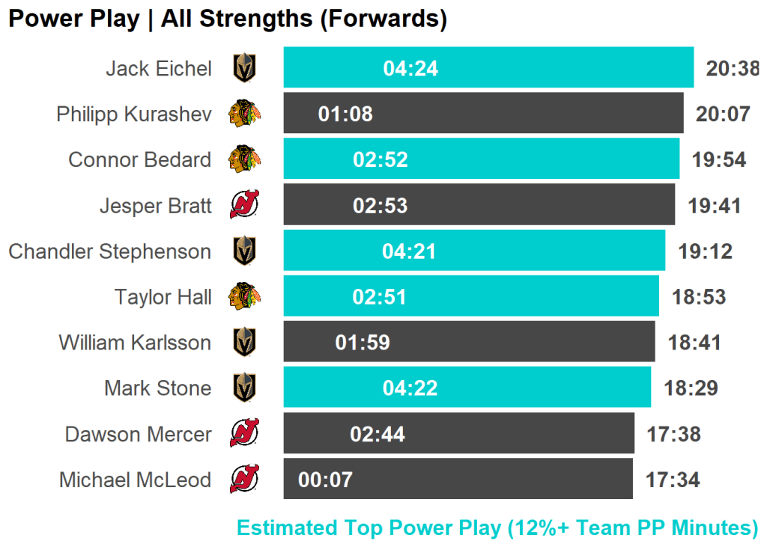Click the Vegas logo beside Chandler Stephenson

point(244,251)
